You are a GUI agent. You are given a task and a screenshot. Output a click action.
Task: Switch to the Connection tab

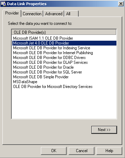[32, 14]
